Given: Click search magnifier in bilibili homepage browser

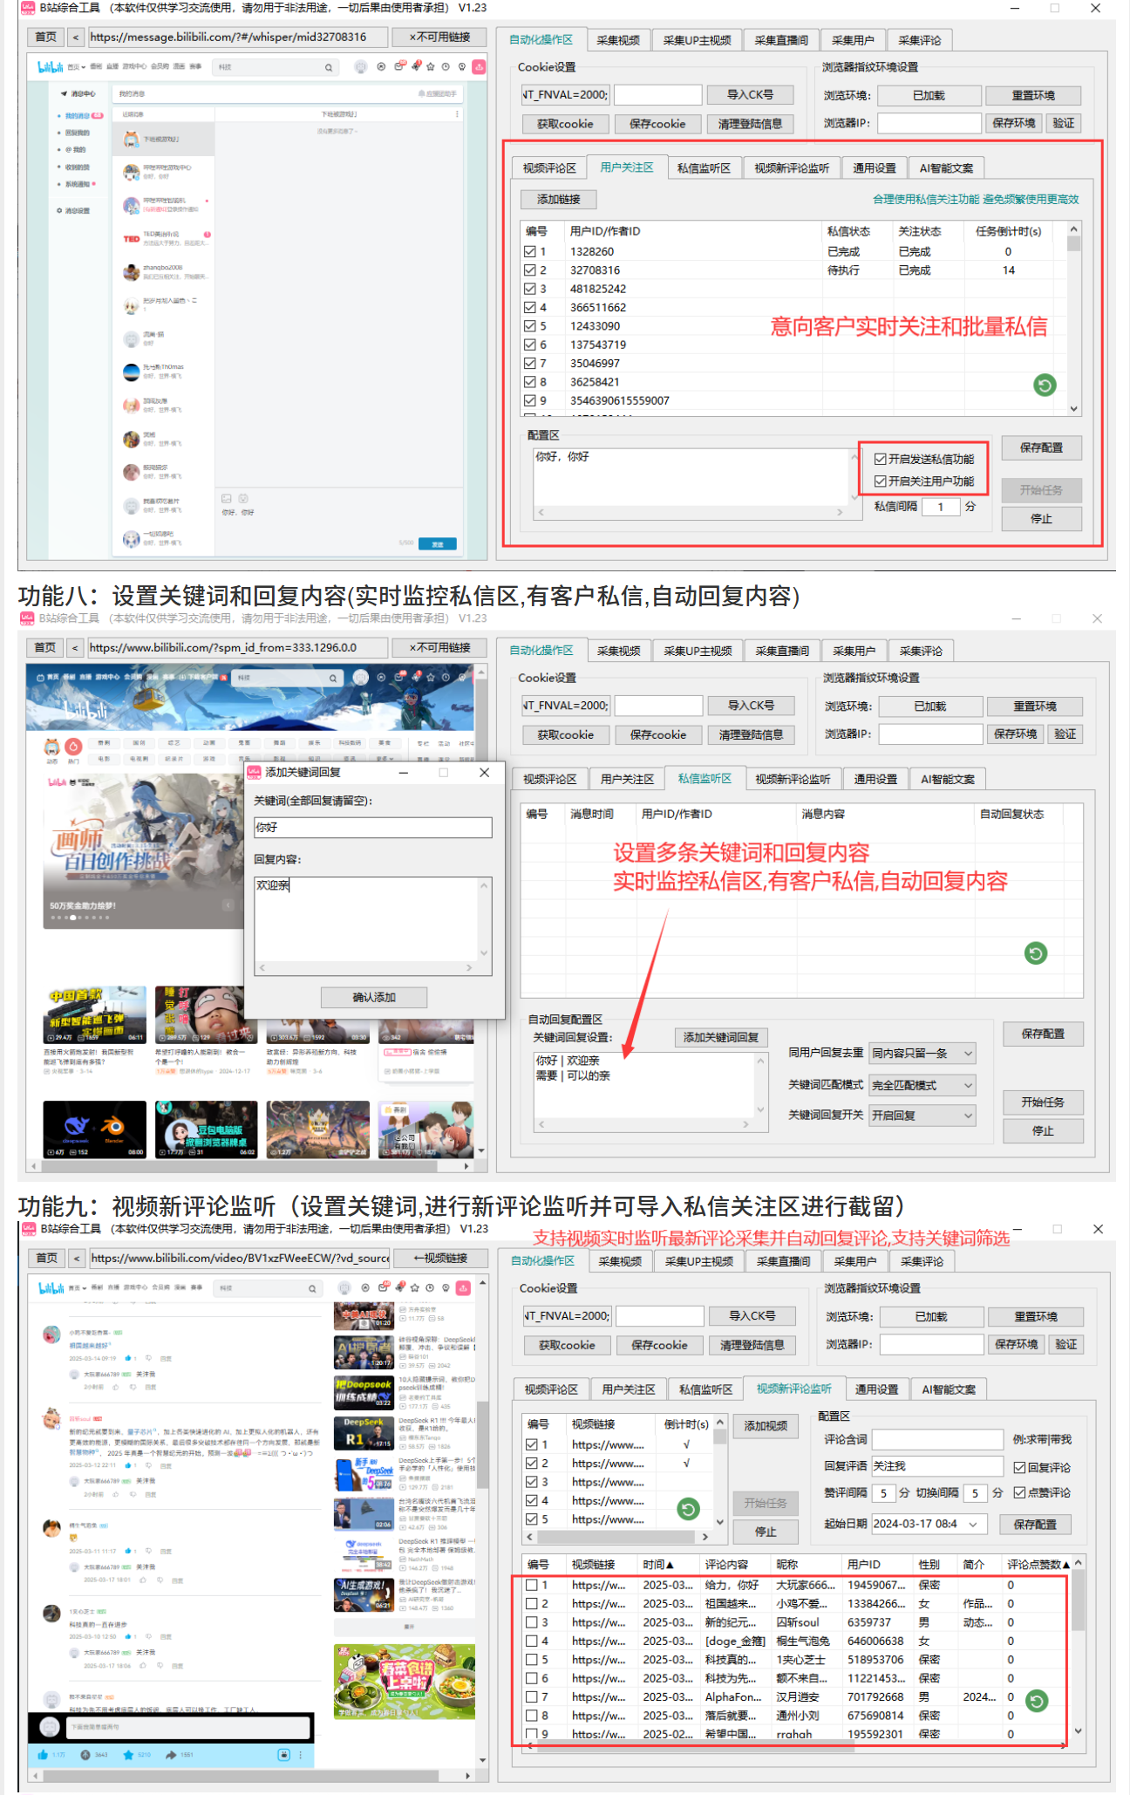Looking at the screenshot, I should [333, 678].
